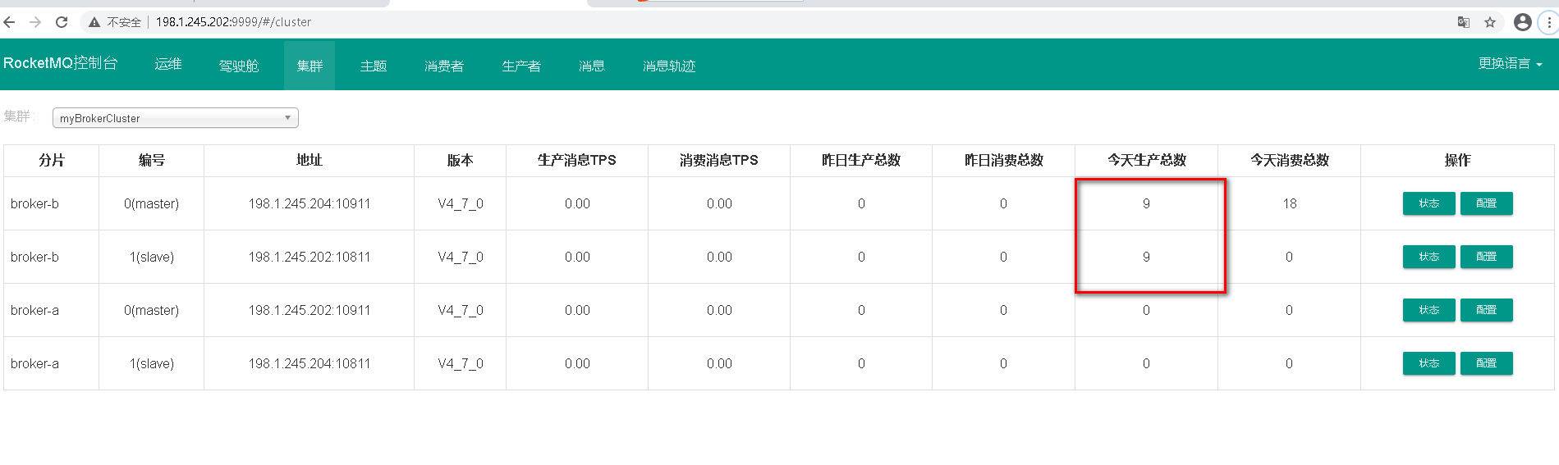Open the browser three-dot menu
The width and height of the screenshot is (1559, 465).
click(1549, 22)
